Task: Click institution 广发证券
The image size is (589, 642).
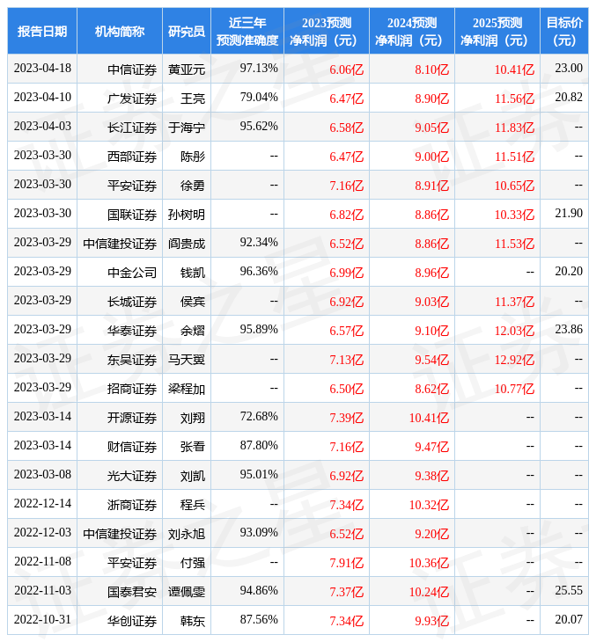Action: click(x=132, y=98)
